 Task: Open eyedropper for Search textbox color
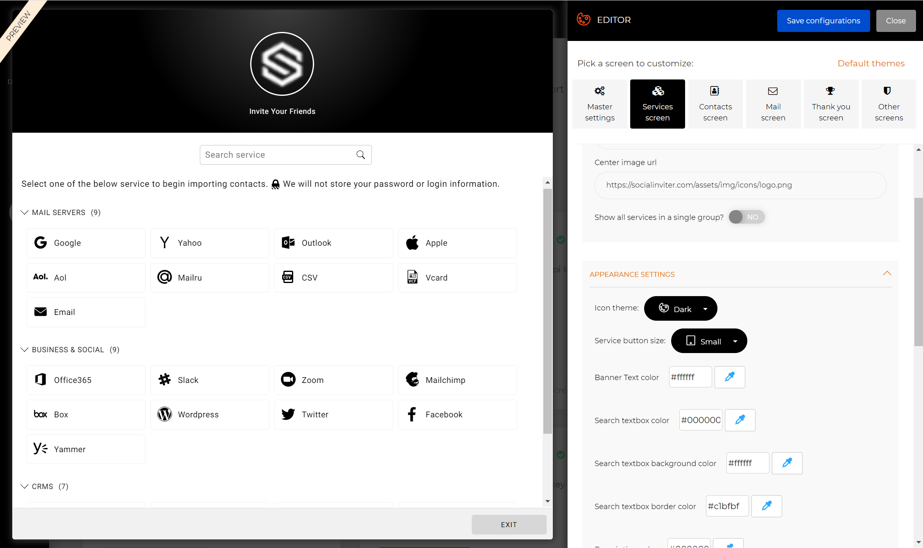coord(740,420)
